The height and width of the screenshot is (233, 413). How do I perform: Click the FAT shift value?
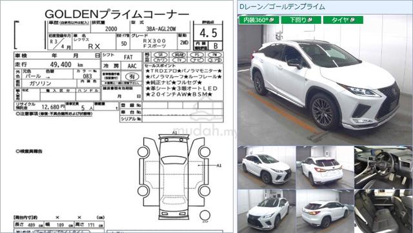point(128,57)
